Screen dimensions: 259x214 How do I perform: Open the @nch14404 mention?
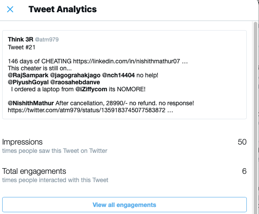(119, 75)
